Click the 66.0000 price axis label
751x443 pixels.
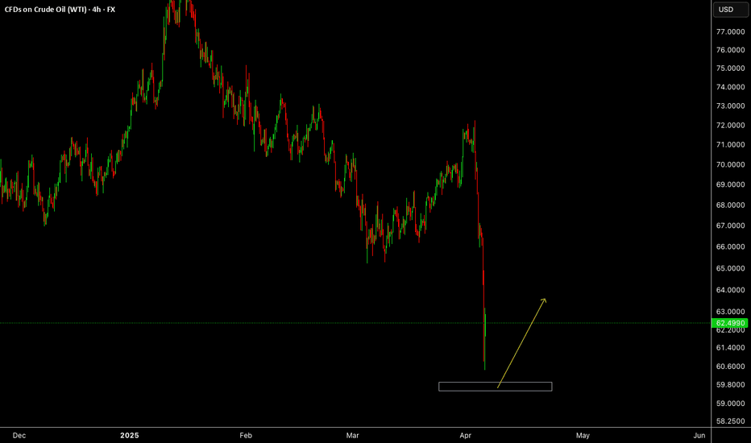(x=730, y=246)
